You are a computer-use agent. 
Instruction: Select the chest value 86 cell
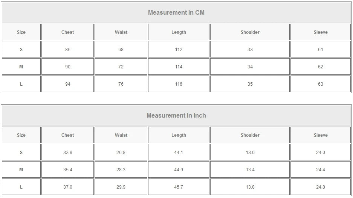coord(67,50)
